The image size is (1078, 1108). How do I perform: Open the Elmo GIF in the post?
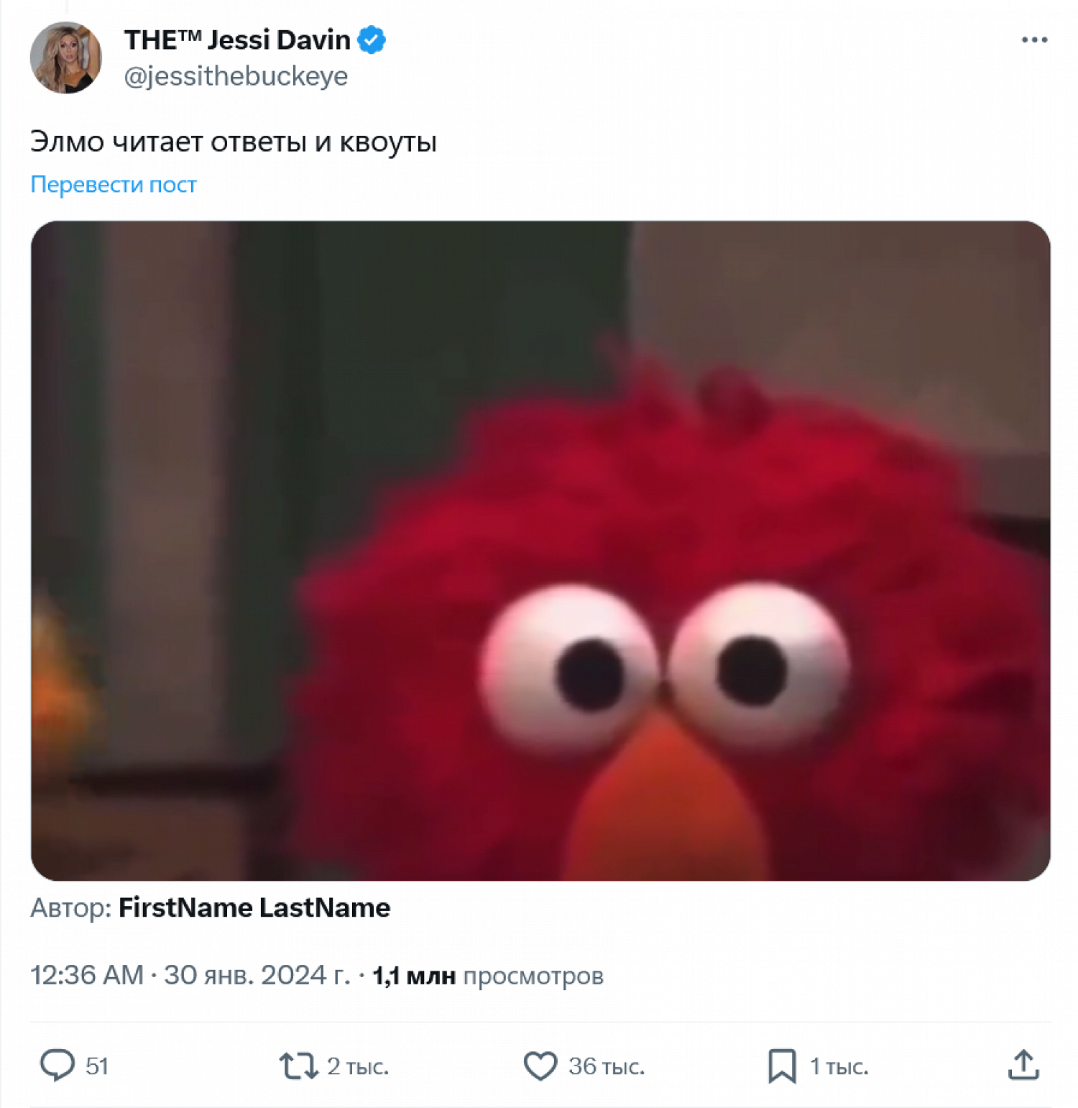(x=540, y=551)
